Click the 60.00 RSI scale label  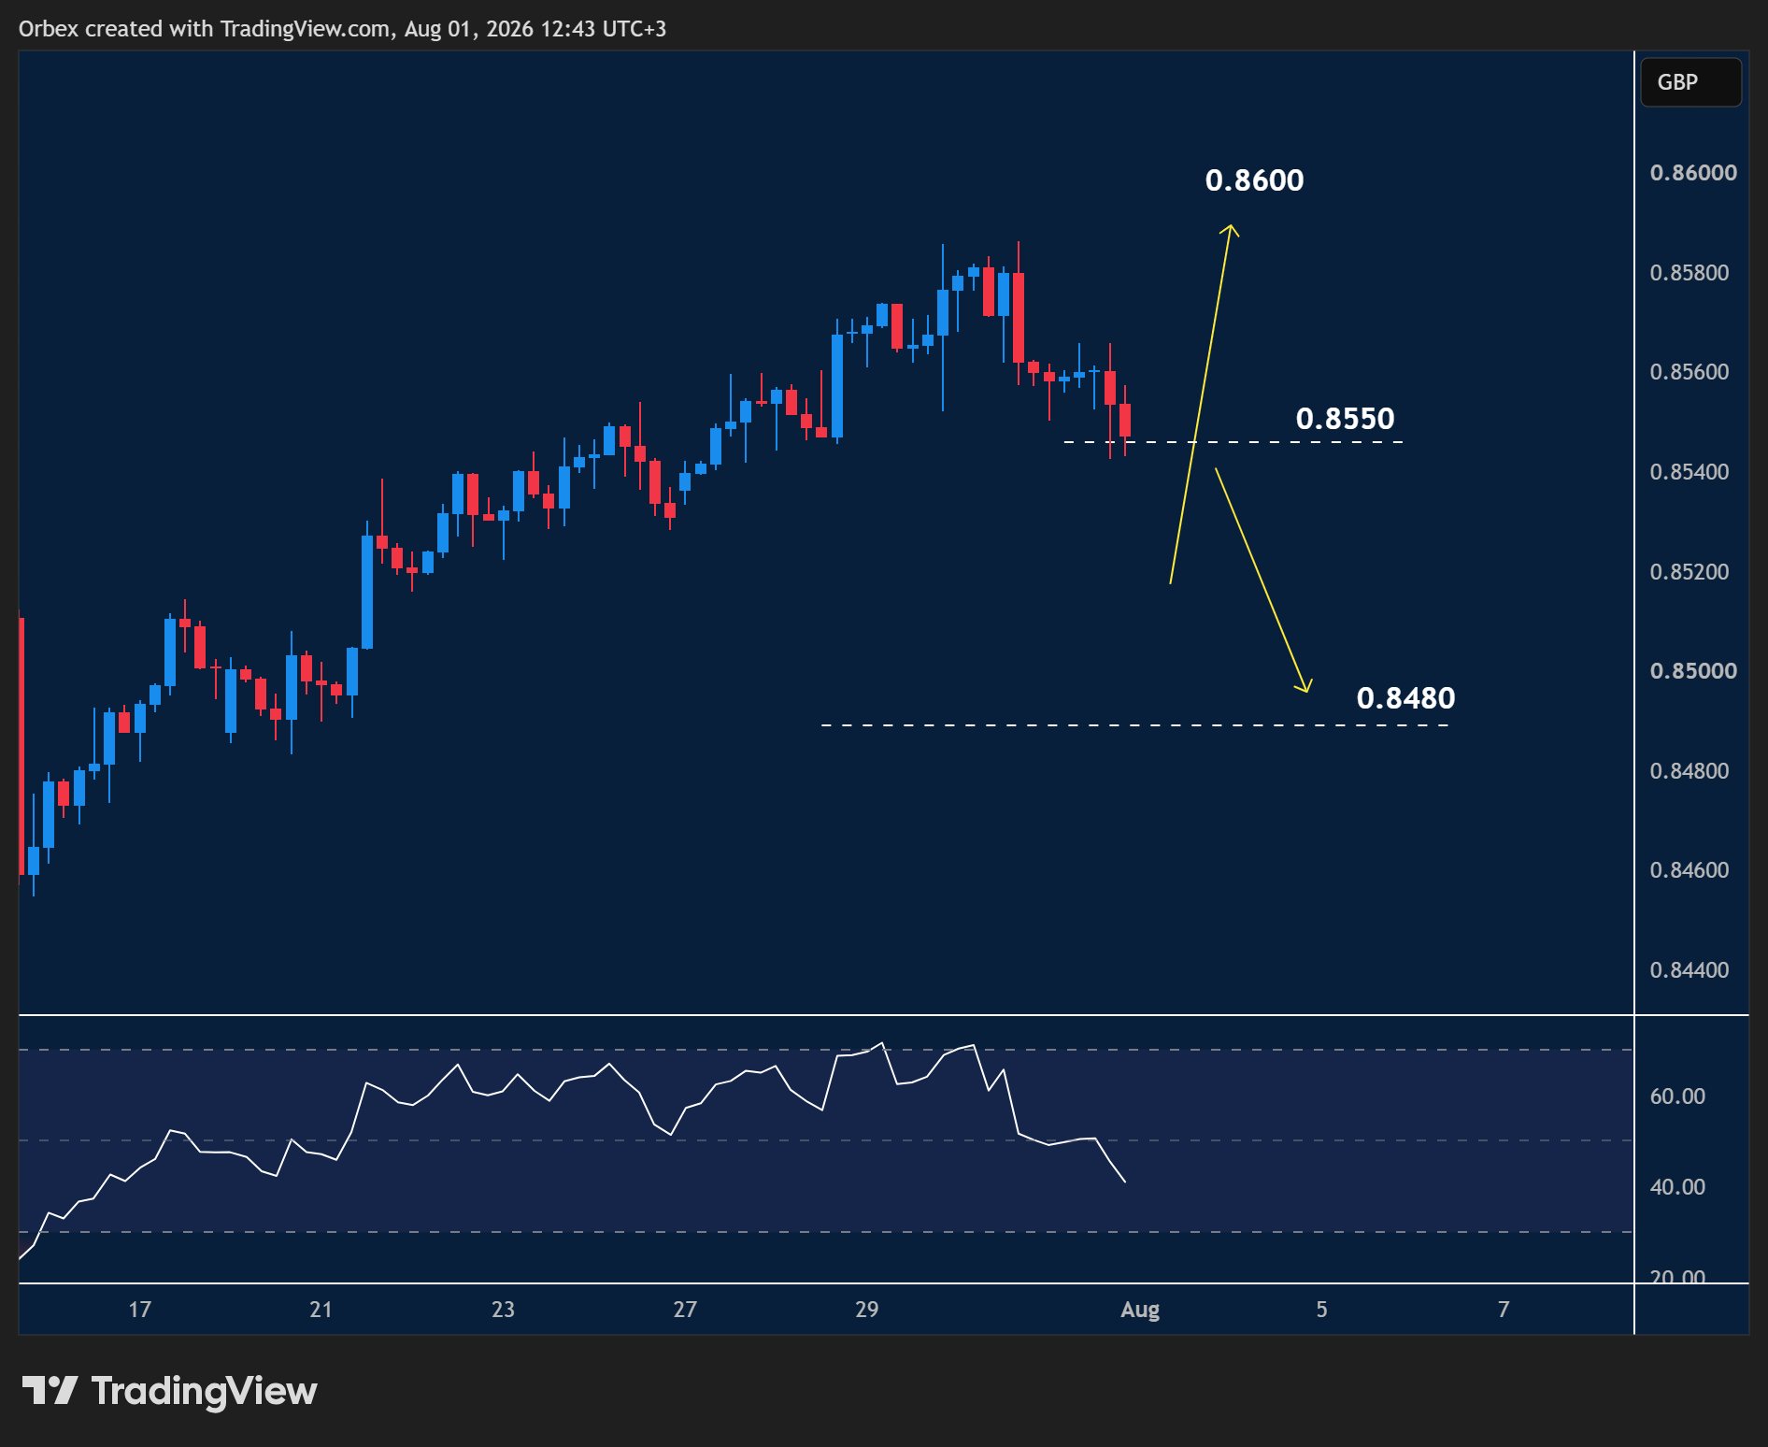click(1678, 1096)
